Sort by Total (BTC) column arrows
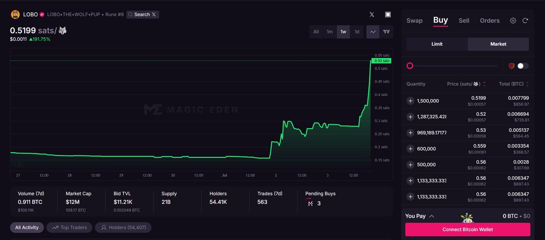Viewport: 545px width, 240px height. [528, 84]
